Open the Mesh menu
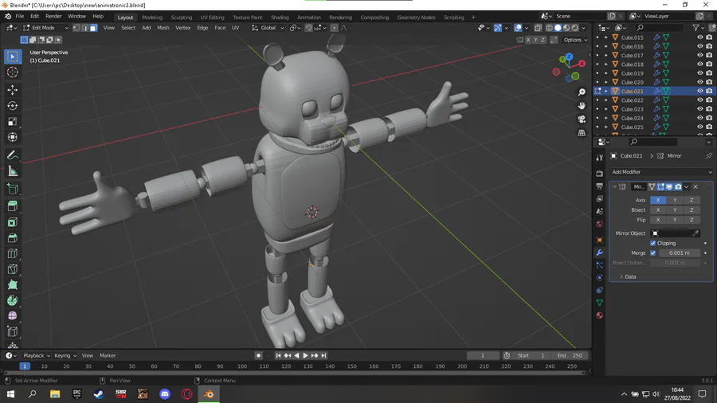The image size is (717, 403). pyautogui.click(x=163, y=28)
